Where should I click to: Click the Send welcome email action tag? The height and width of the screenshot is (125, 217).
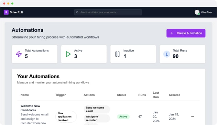[x=97, y=109]
